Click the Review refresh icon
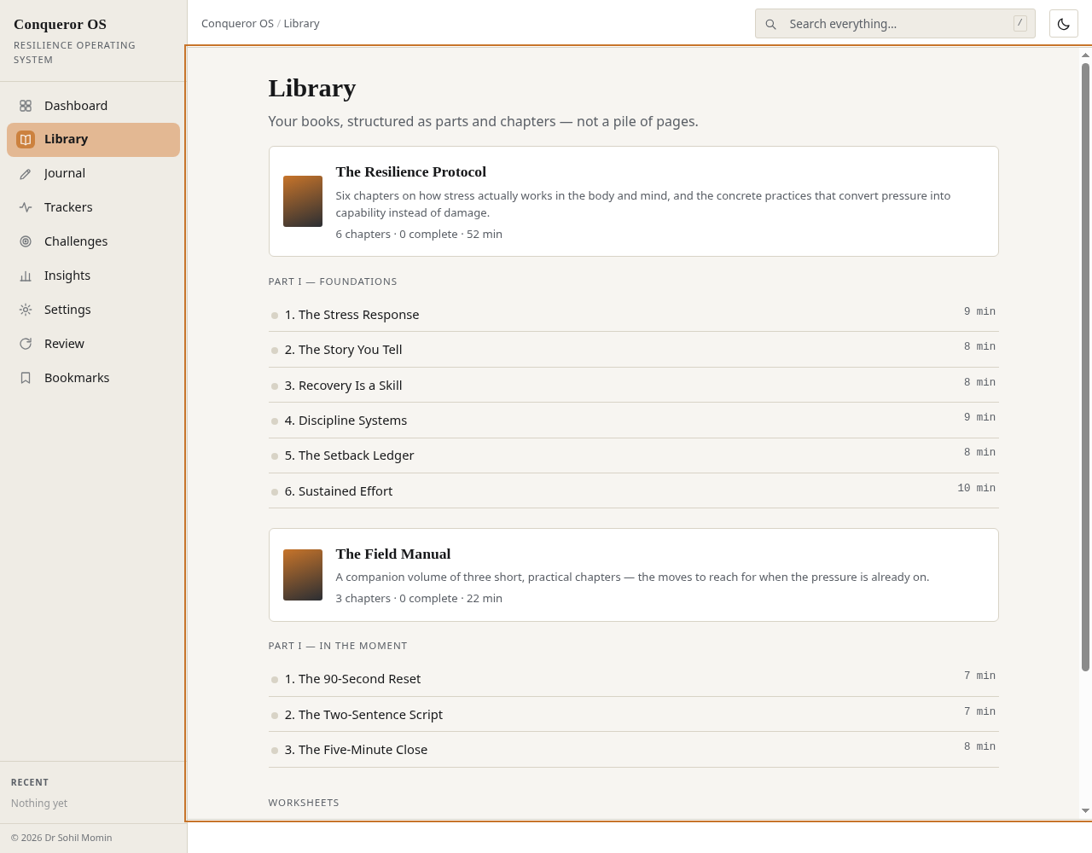The width and height of the screenshot is (1092, 853). 26,344
